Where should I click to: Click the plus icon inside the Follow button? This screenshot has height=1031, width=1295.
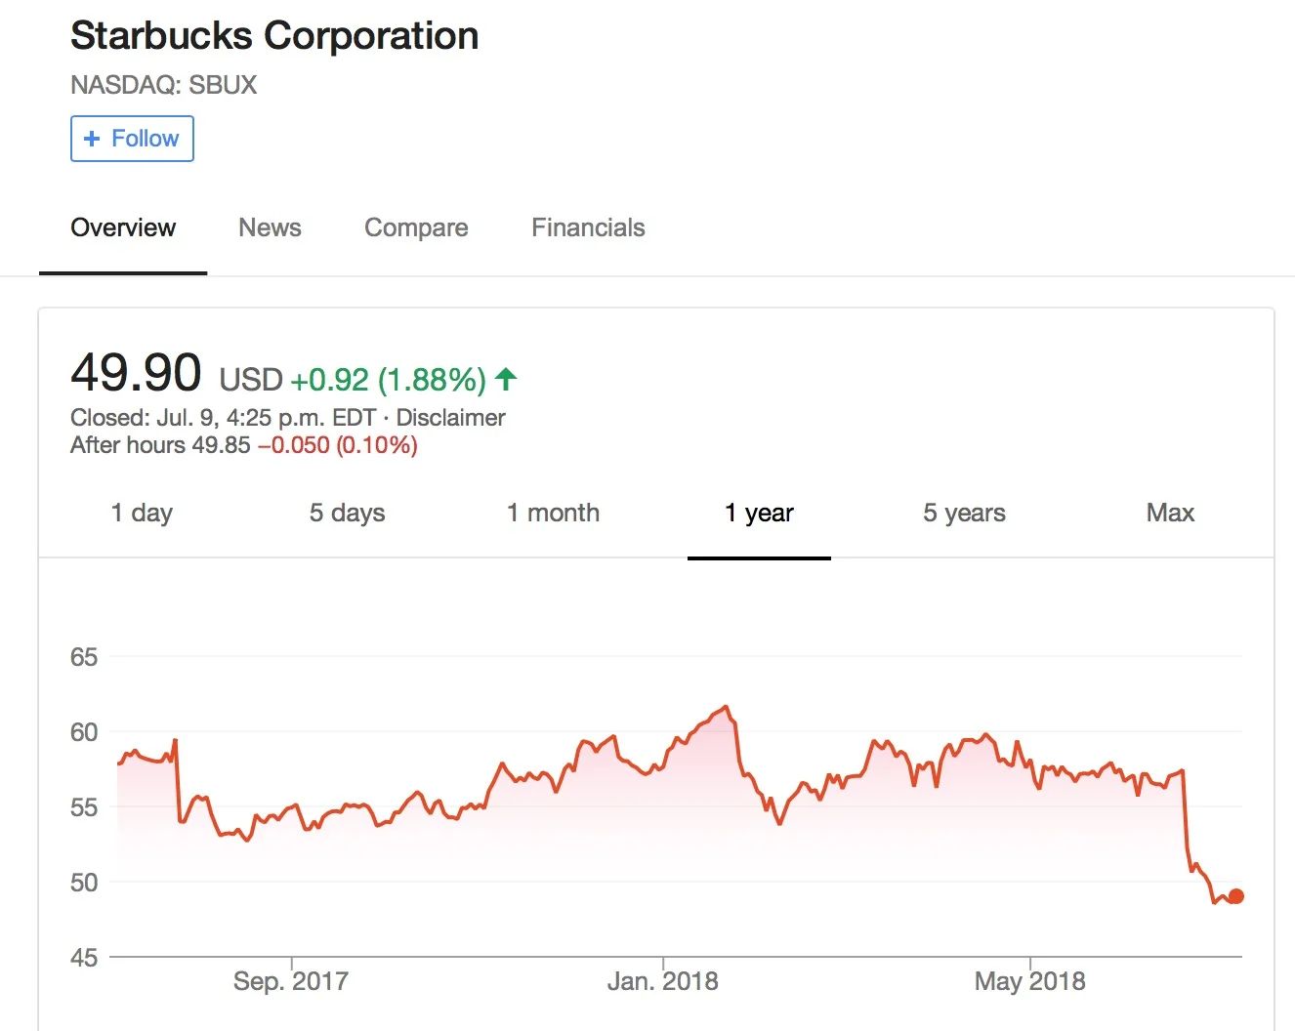point(92,139)
